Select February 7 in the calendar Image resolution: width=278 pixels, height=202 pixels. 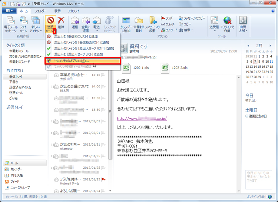click(255, 62)
